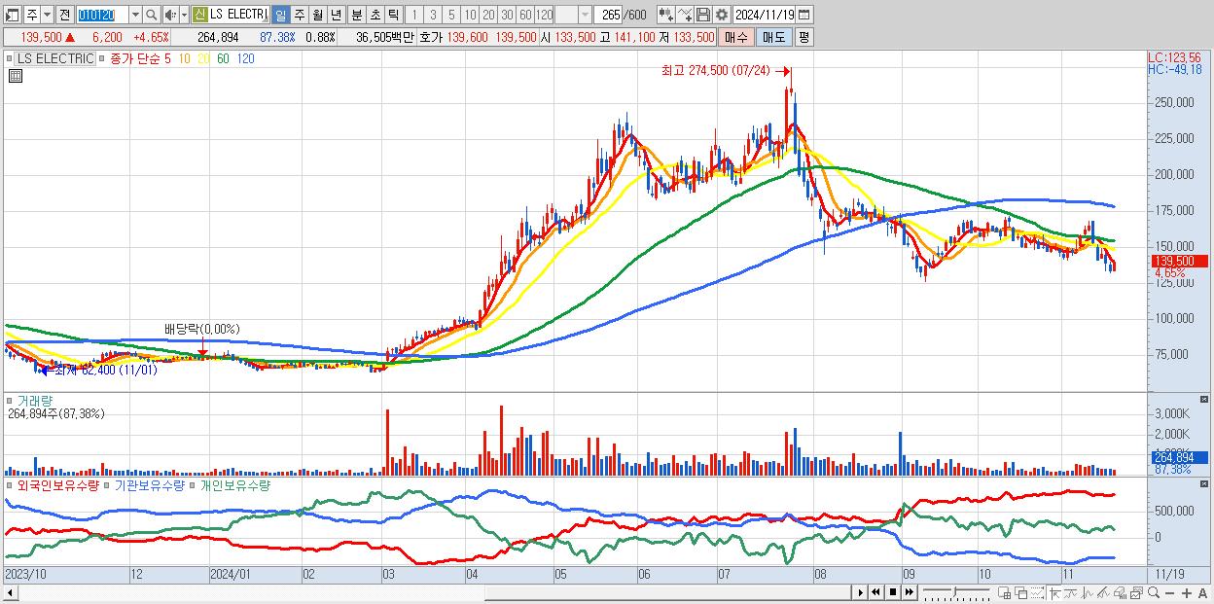The image size is (1214, 604).
Task: Click the 매도 sell button
Action: point(774,37)
